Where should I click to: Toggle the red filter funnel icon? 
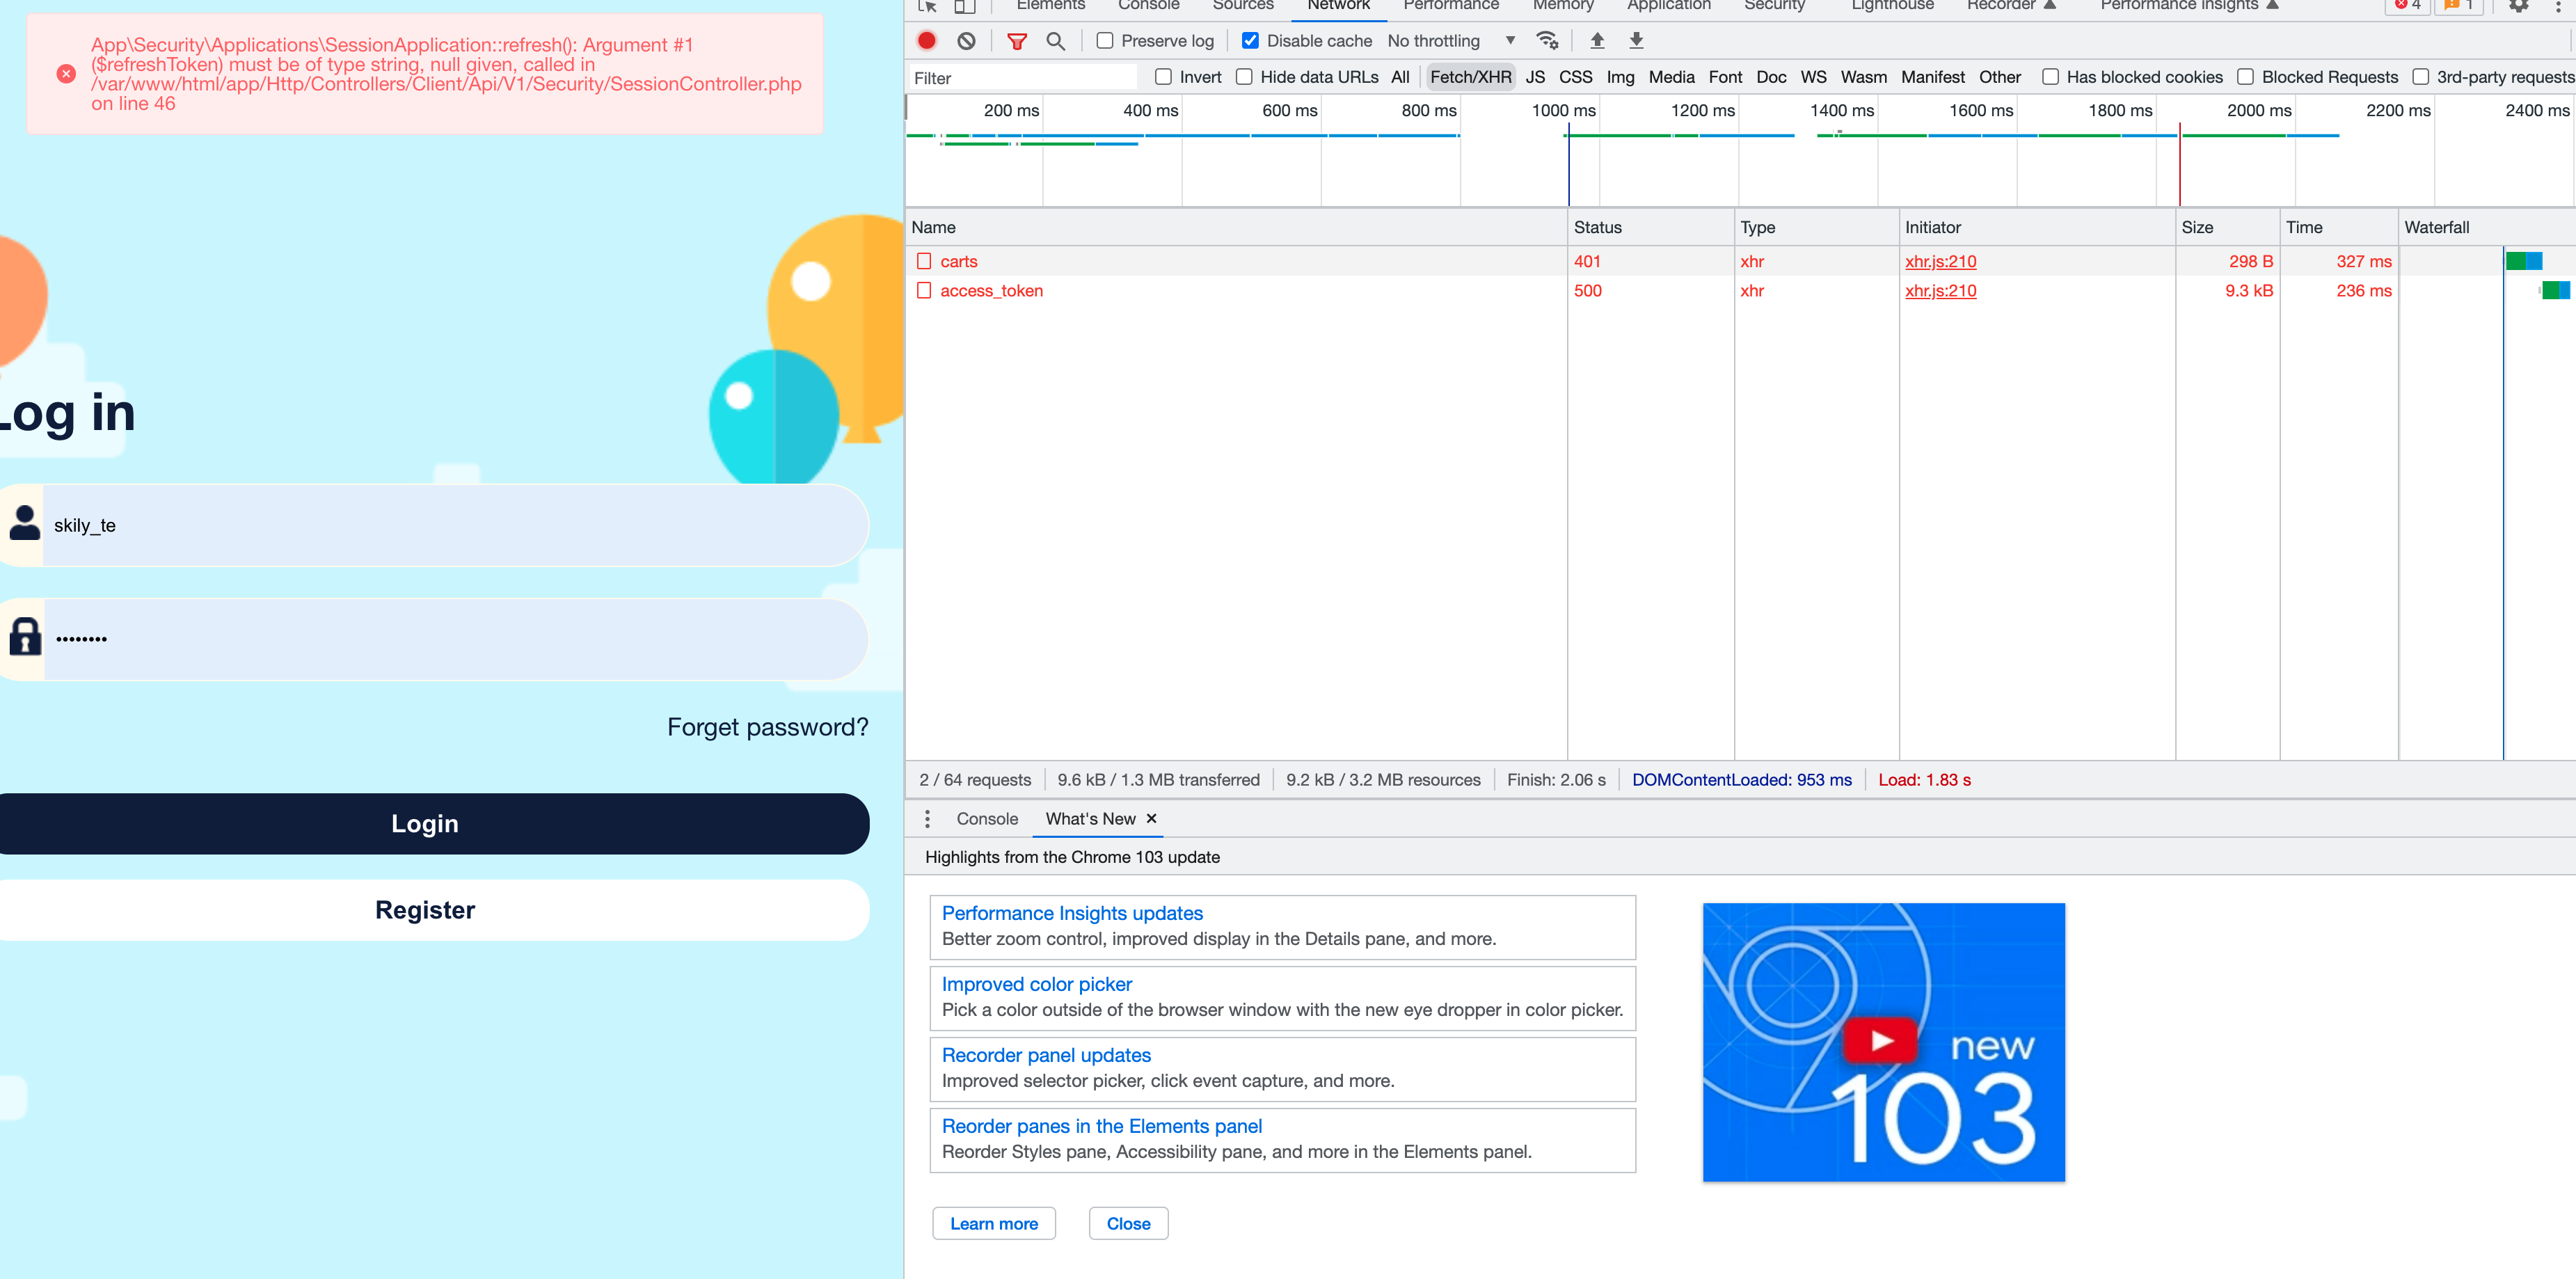pos(1016,41)
